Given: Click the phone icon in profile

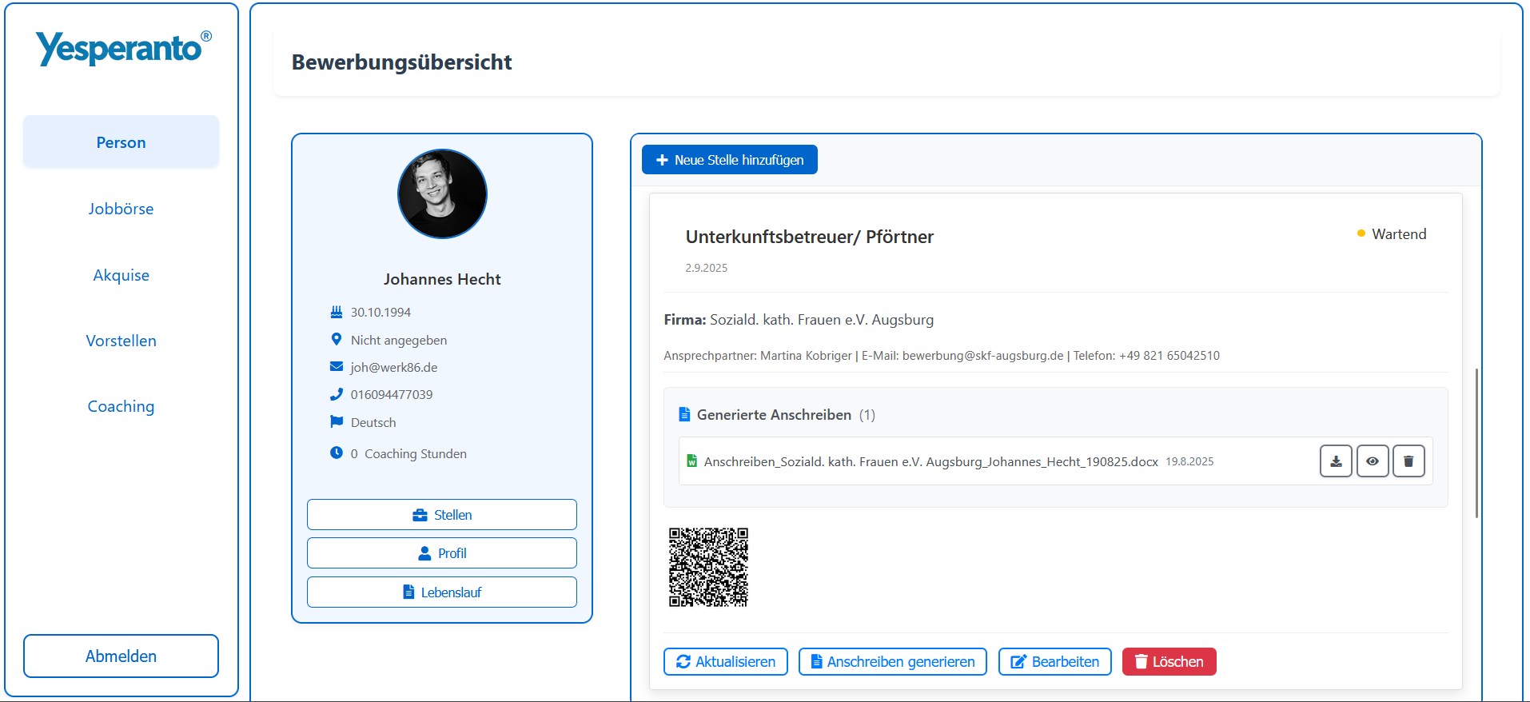Looking at the screenshot, I should (337, 394).
